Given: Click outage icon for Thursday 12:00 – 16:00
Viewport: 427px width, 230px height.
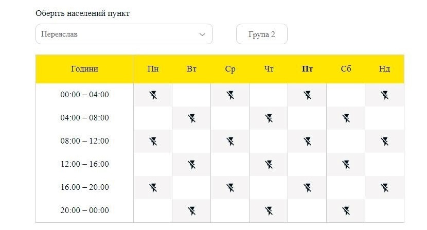Looking at the screenshot, I should (x=269, y=165).
